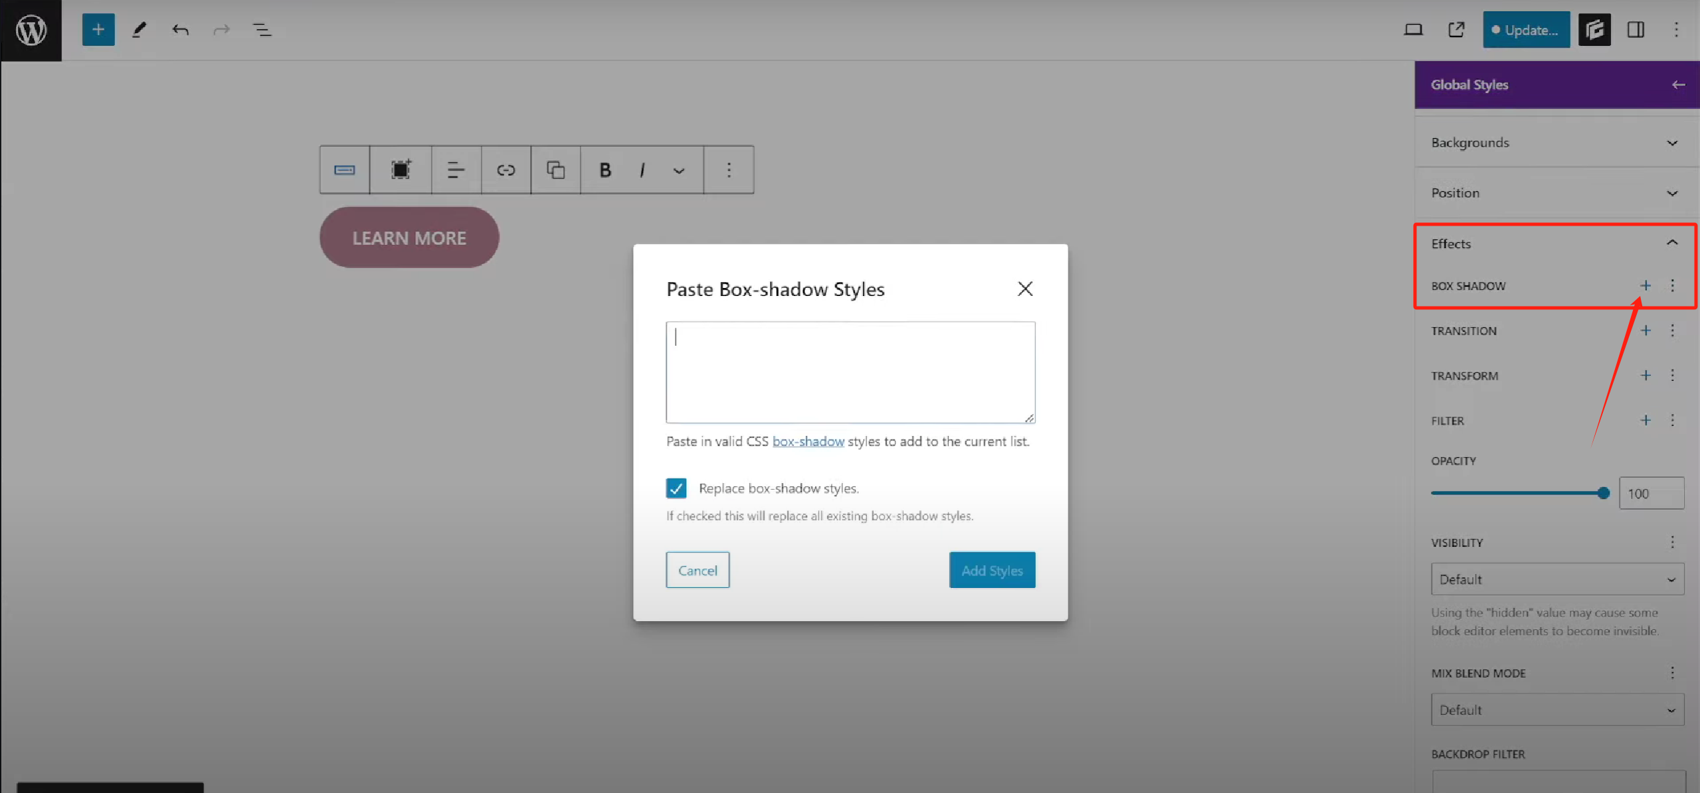Click the italic formatting icon

click(x=642, y=171)
